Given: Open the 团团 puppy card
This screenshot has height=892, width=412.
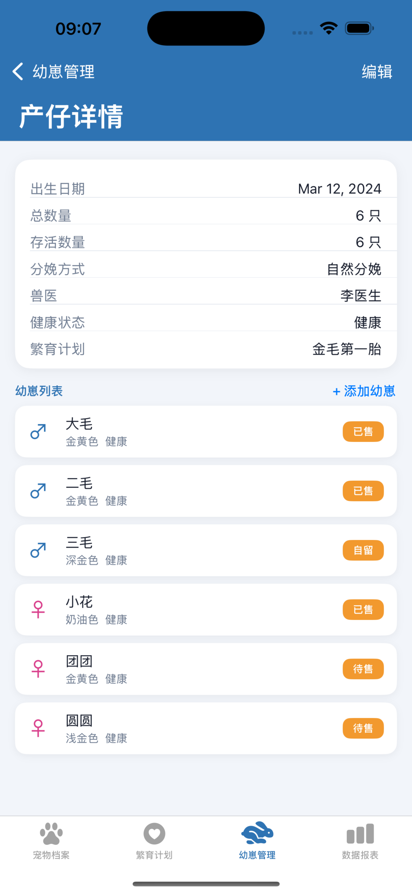Looking at the screenshot, I should coord(206,669).
